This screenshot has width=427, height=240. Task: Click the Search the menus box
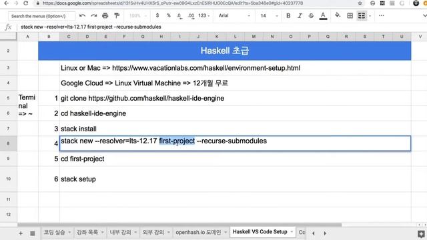click(41, 16)
